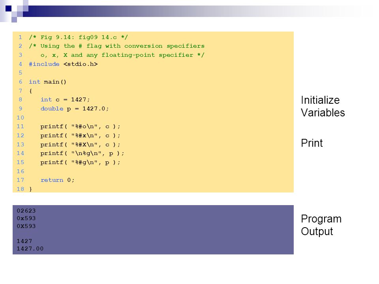Click the "#include <stdio.h>" line
The height and width of the screenshot is (284, 379).
tap(63, 64)
